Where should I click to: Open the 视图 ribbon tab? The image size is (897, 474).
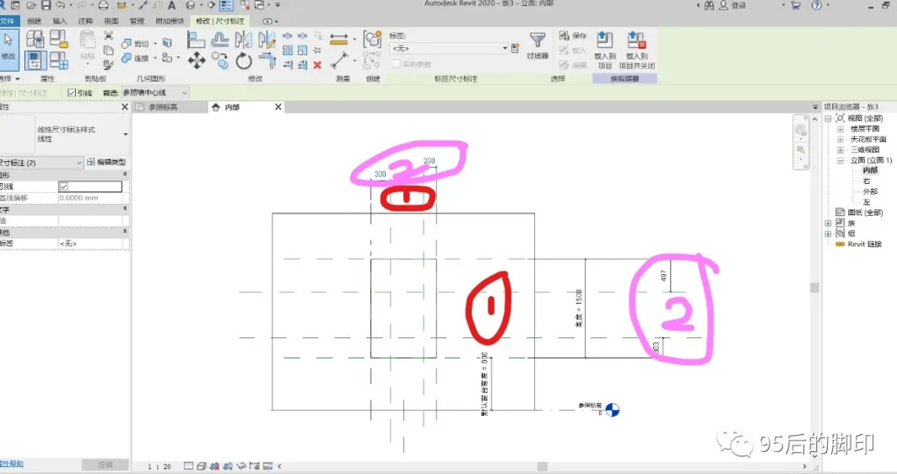111,21
